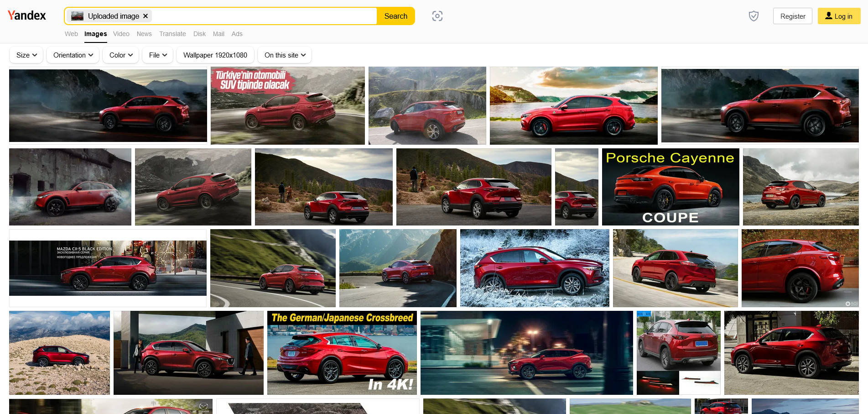Switch to the Web tab
The image size is (868, 414).
tap(71, 34)
